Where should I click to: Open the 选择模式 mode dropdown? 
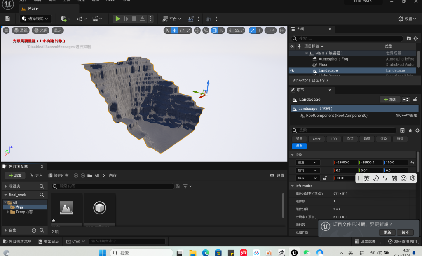click(x=35, y=19)
